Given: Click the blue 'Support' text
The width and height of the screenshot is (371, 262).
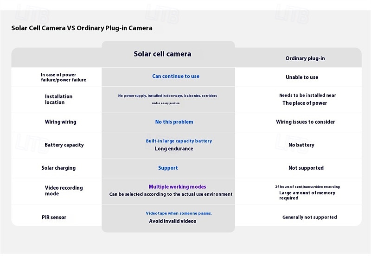Looking at the screenshot, I should click(168, 168).
